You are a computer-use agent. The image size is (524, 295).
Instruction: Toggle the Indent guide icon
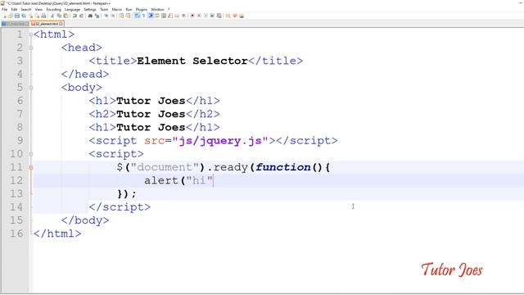pos(151,16)
